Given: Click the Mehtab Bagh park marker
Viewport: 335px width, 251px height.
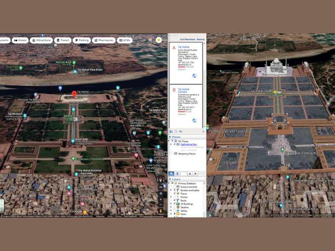Looking at the screenshot, I should [74, 62].
